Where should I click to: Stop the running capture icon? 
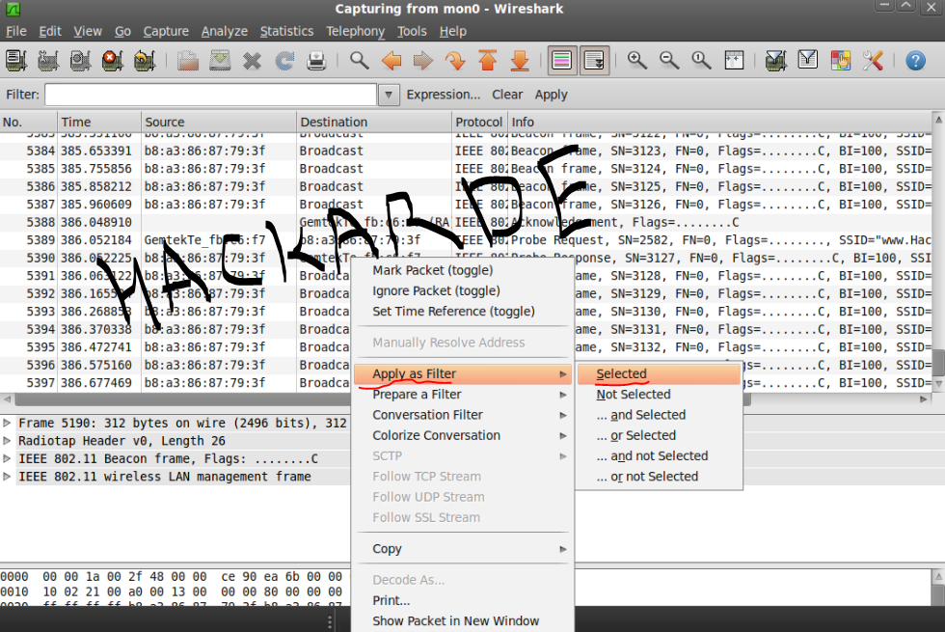[x=112, y=60]
